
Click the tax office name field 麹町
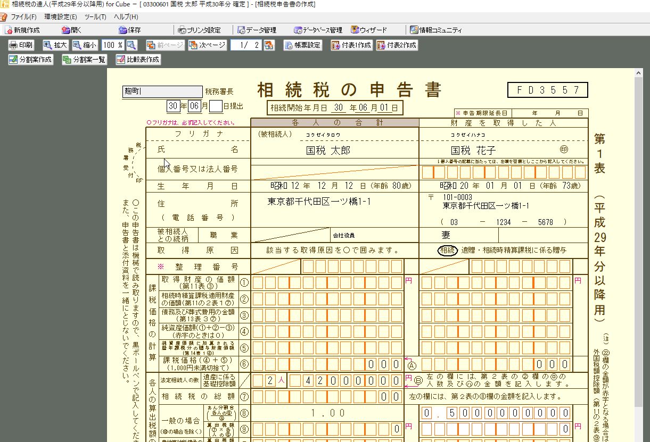coord(162,91)
